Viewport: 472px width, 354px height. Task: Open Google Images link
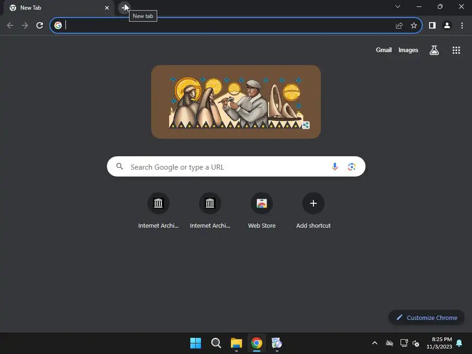pos(408,50)
